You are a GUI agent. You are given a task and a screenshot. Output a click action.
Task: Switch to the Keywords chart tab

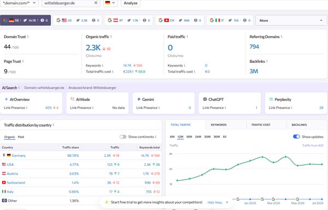point(219,125)
